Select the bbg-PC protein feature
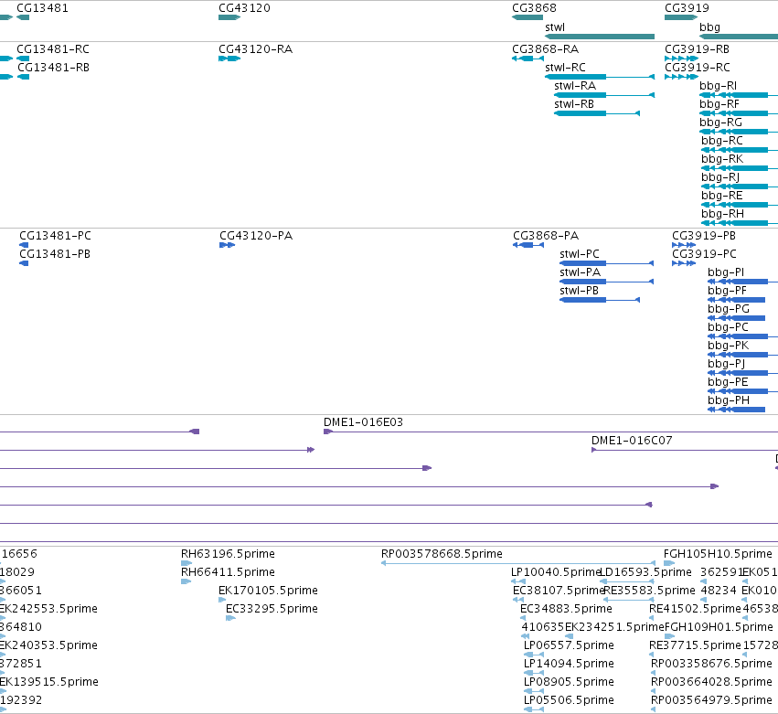 [x=742, y=337]
